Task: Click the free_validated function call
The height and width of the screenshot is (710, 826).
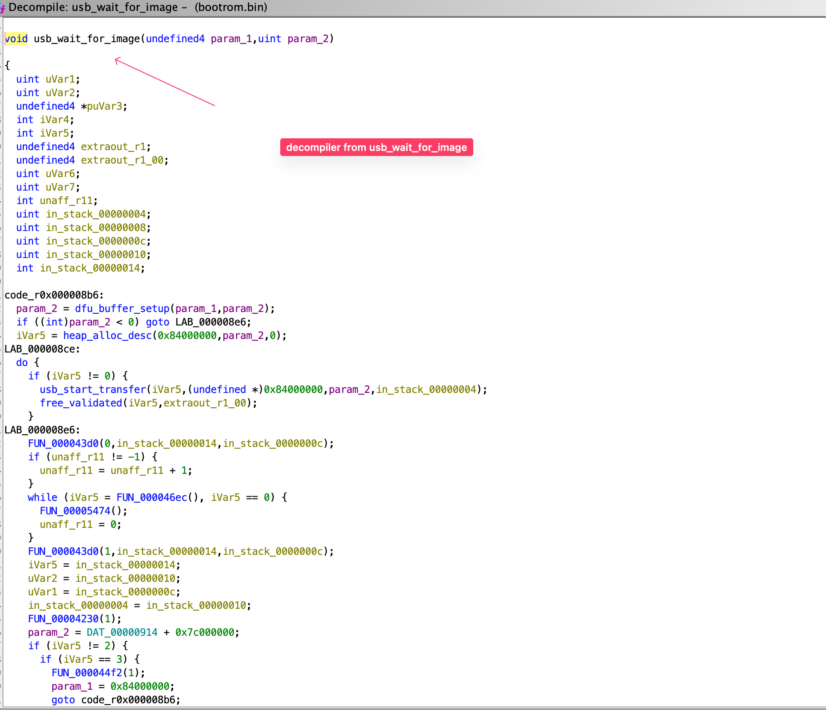Action: tap(81, 403)
